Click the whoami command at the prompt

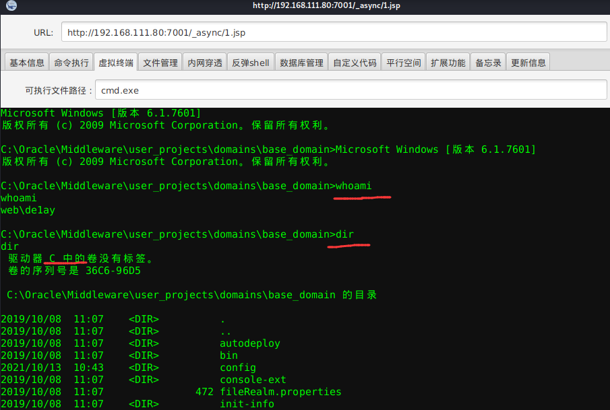pyautogui.click(x=354, y=186)
